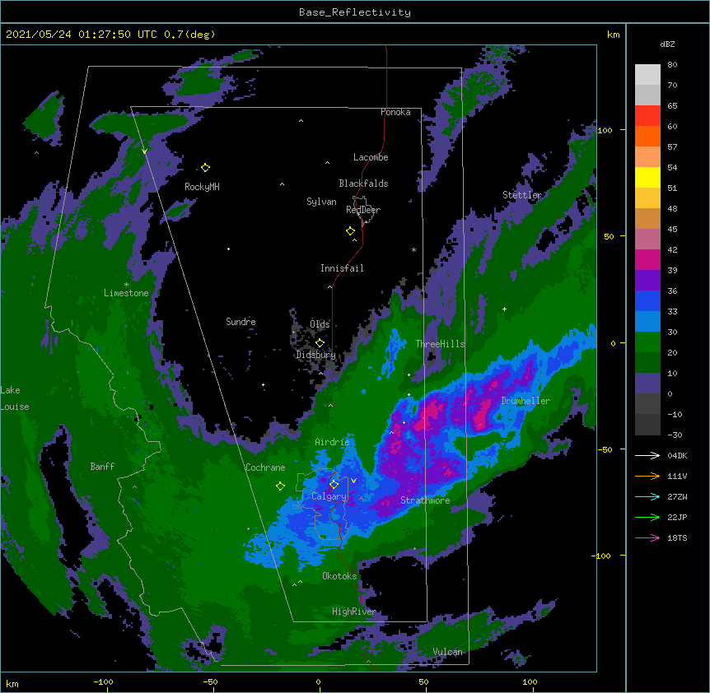
Task: Click the light blue swatch above 30 dBZ
Action: (x=647, y=322)
